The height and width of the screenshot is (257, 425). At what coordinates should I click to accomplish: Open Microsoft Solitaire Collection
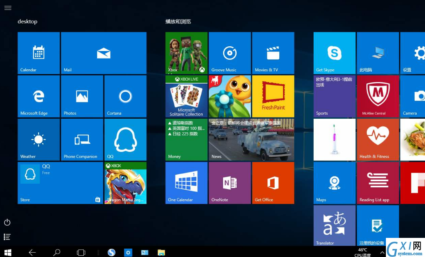(x=186, y=96)
